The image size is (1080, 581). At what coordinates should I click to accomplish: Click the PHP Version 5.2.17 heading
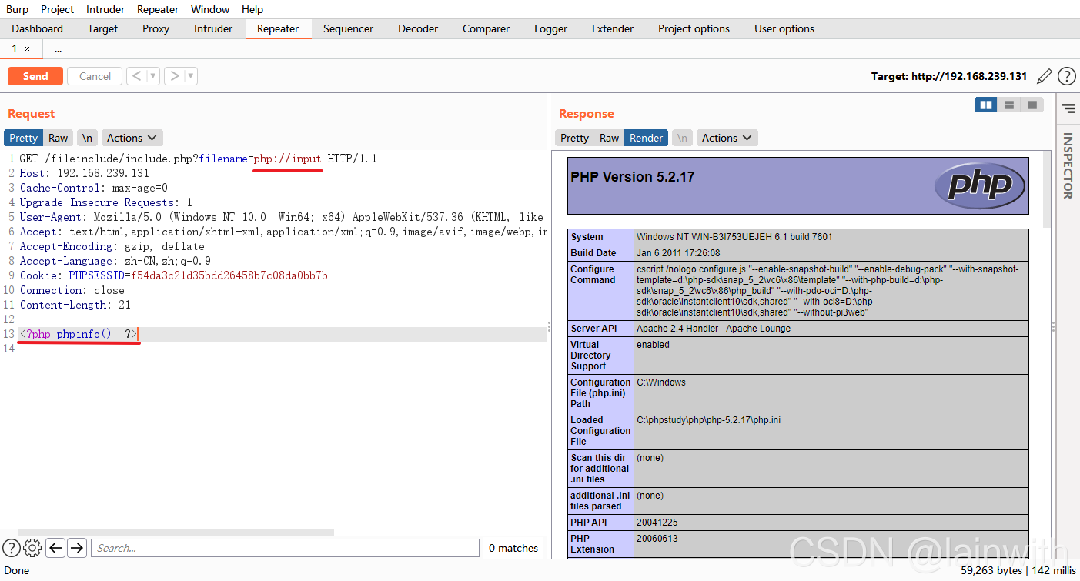[x=633, y=177]
